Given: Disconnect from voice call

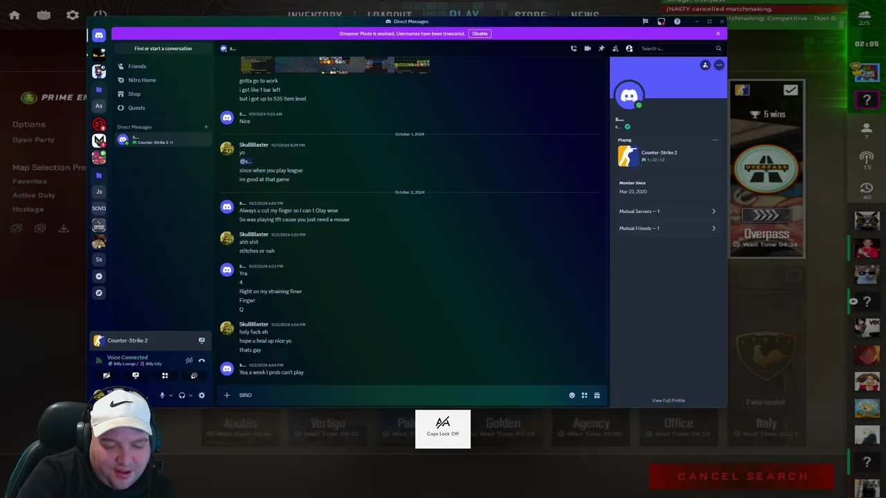Looking at the screenshot, I should pyautogui.click(x=201, y=360).
